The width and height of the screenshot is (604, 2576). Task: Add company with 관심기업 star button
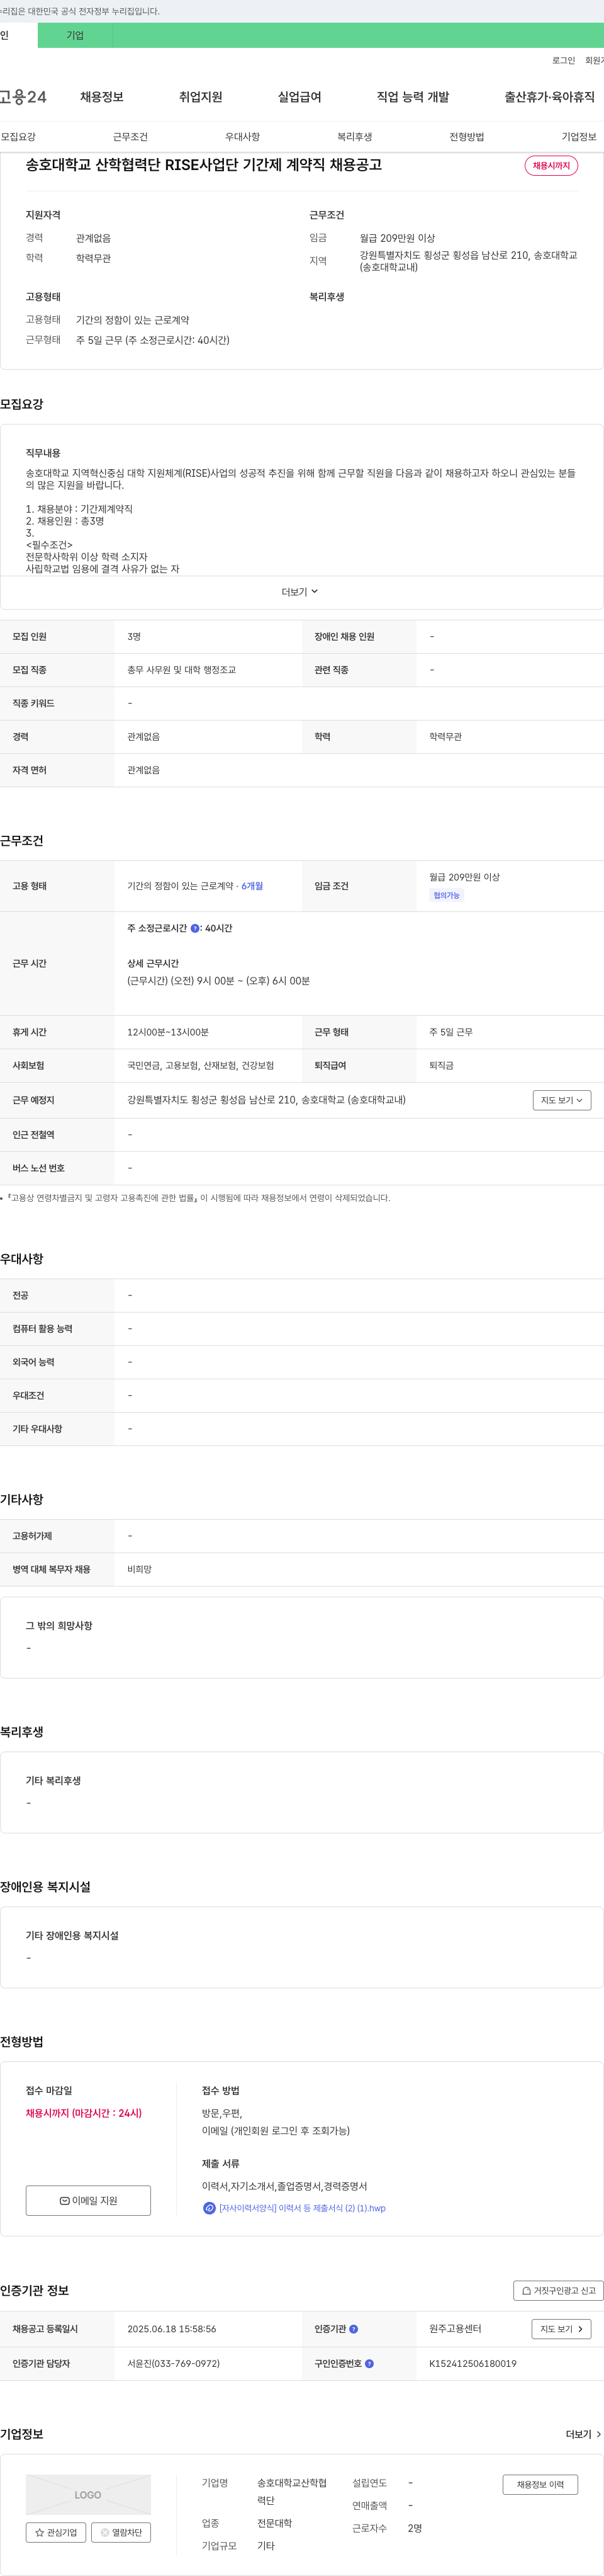tap(56, 2532)
